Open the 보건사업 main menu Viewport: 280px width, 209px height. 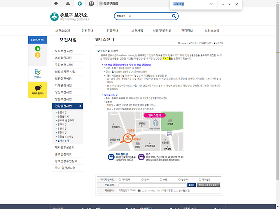coord(137,31)
